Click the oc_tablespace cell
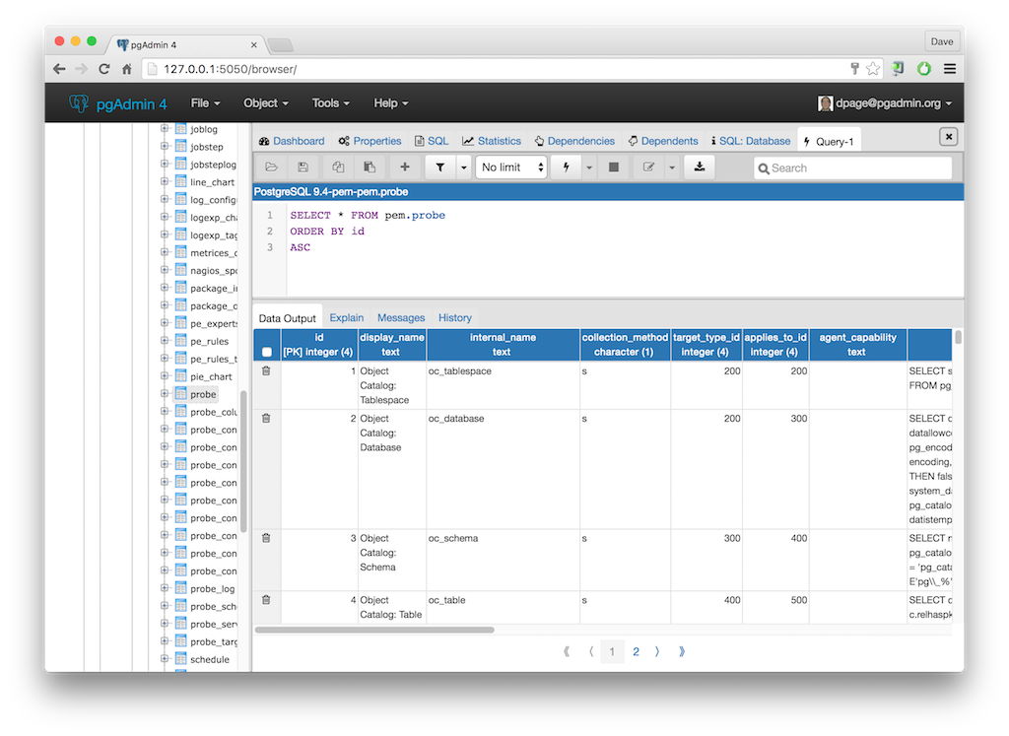 point(503,385)
